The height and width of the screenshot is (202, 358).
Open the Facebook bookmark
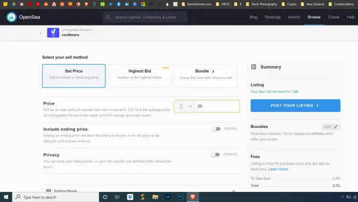tap(119, 4)
